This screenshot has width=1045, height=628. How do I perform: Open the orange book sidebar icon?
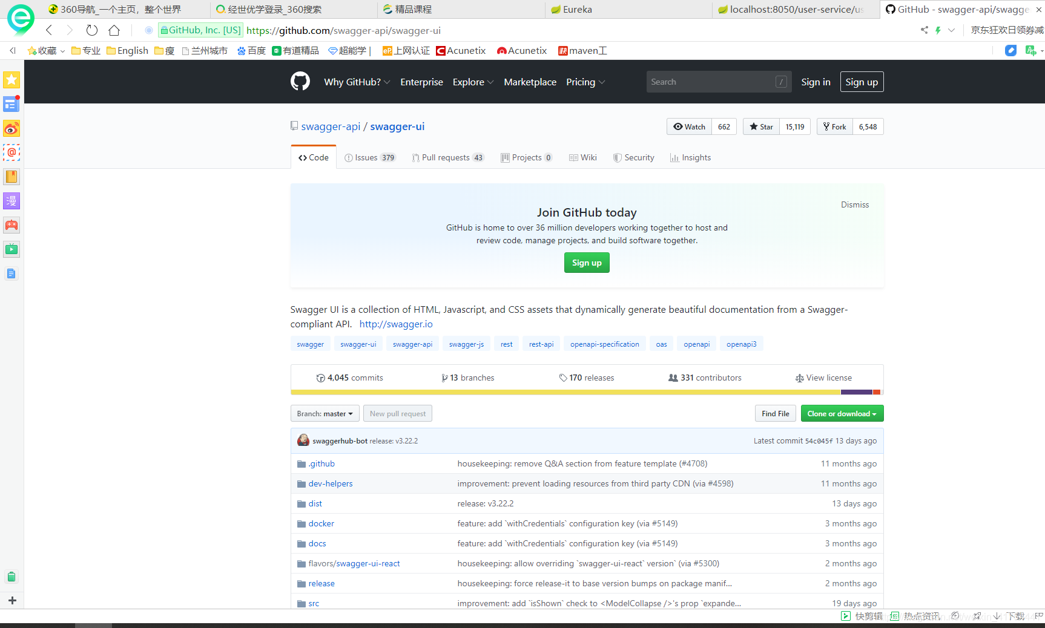pyautogui.click(x=12, y=177)
